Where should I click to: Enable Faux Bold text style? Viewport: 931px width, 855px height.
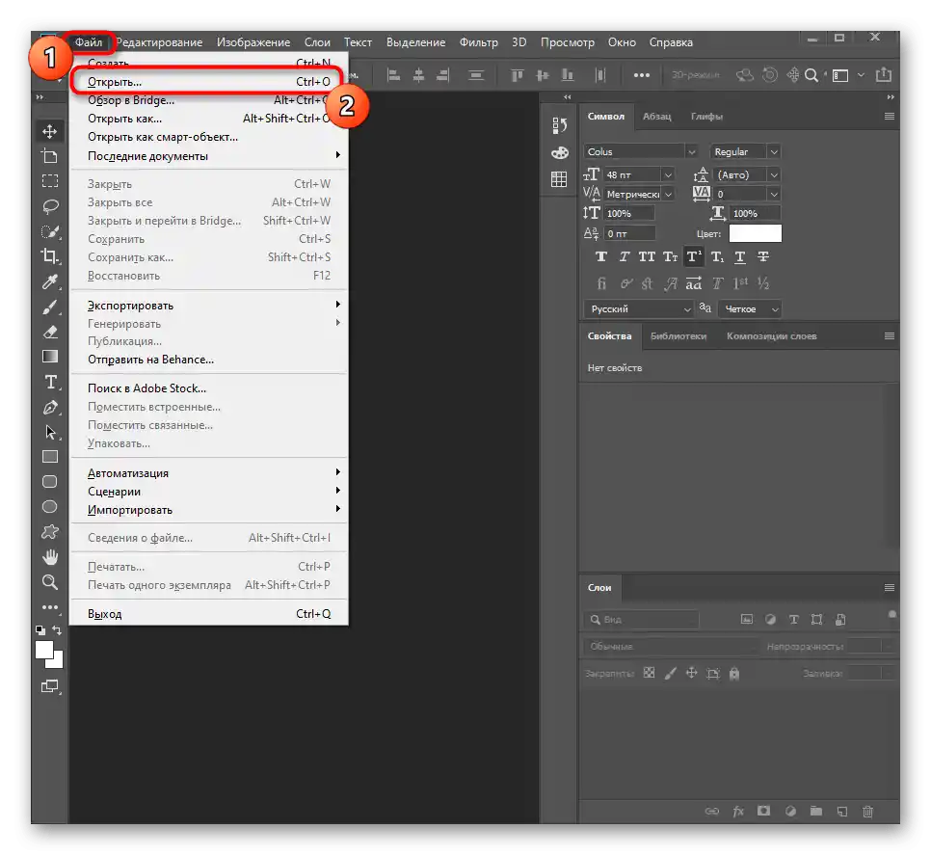601,257
